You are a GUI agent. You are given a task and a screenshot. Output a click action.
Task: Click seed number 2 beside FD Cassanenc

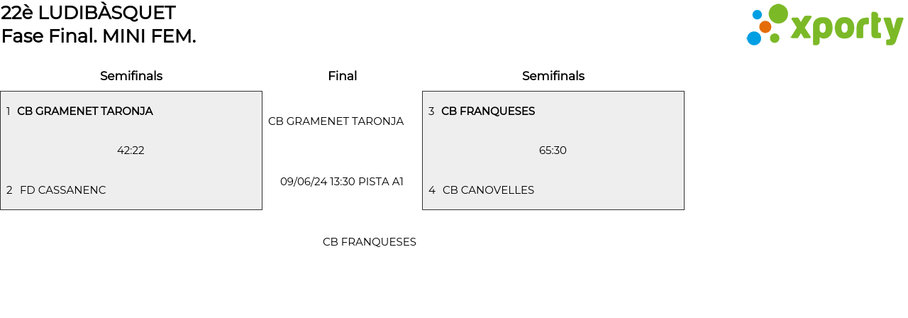[x=9, y=190]
